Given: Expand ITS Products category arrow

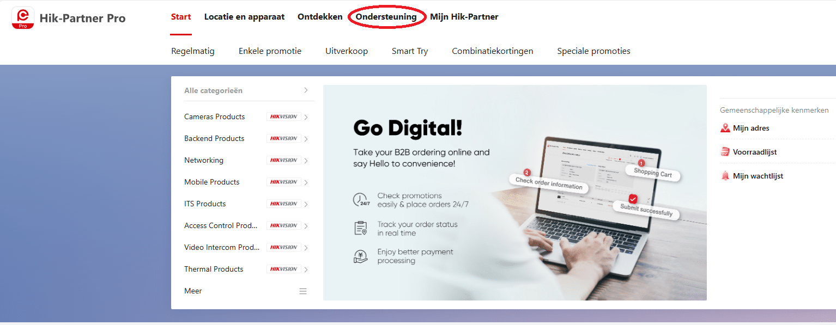Looking at the screenshot, I should (306, 204).
